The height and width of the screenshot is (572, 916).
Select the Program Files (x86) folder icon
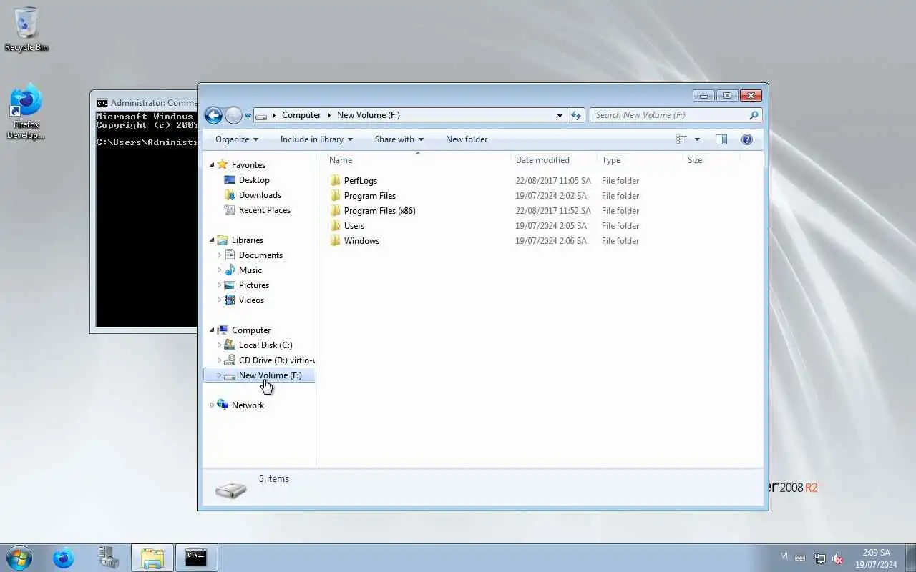tap(335, 211)
